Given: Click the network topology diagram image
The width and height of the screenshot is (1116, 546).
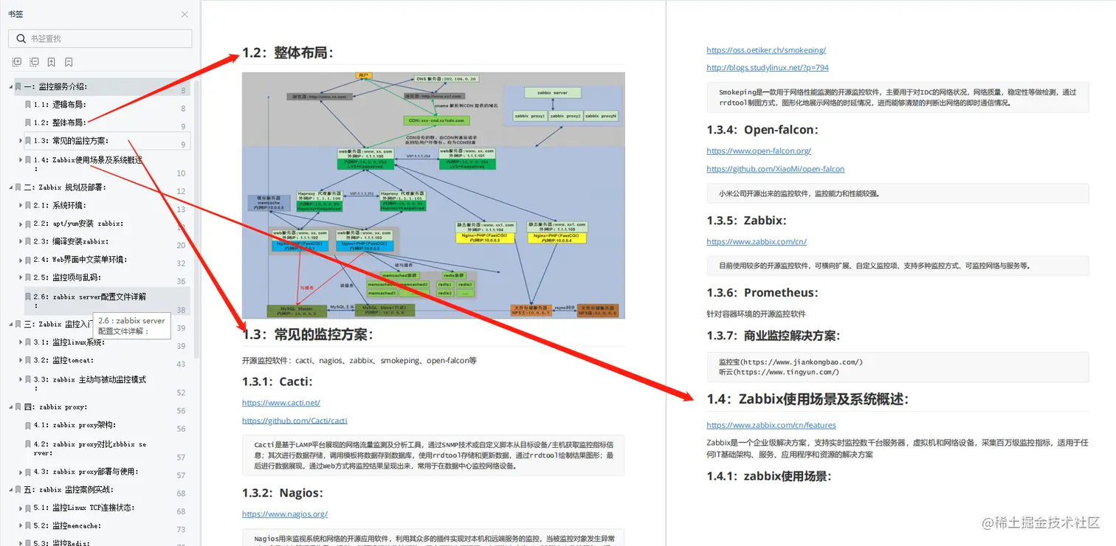Looking at the screenshot, I should (433, 194).
